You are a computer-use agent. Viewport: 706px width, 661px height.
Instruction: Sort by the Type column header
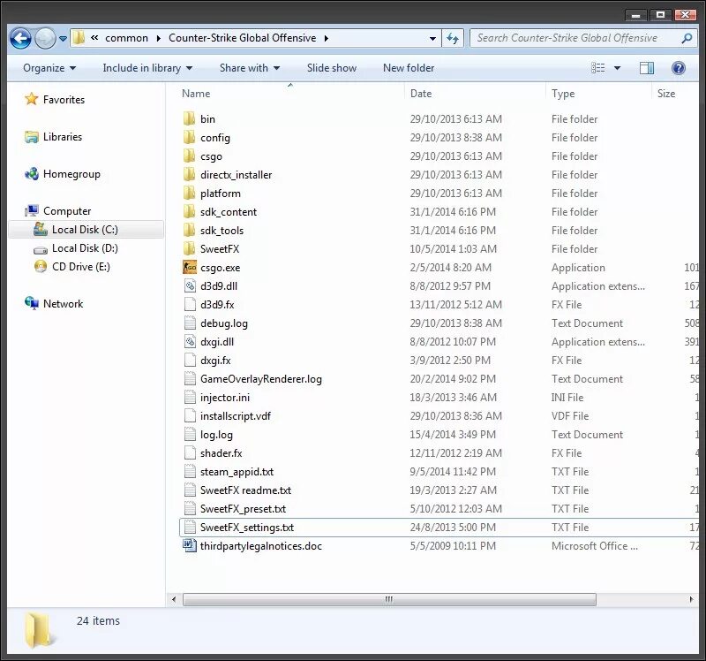point(563,94)
